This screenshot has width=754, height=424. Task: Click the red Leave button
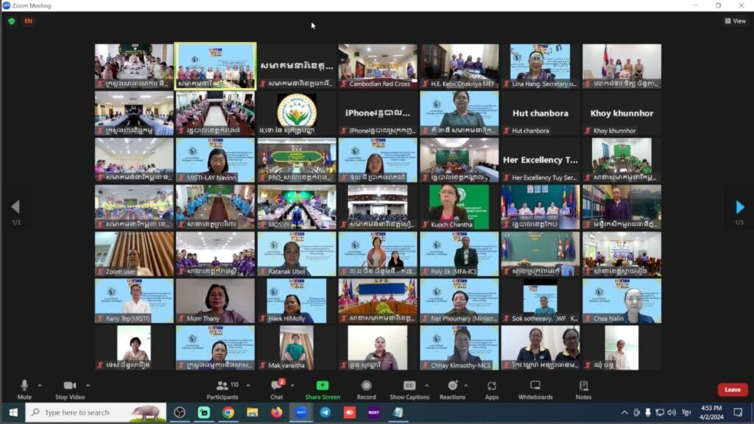pos(732,389)
